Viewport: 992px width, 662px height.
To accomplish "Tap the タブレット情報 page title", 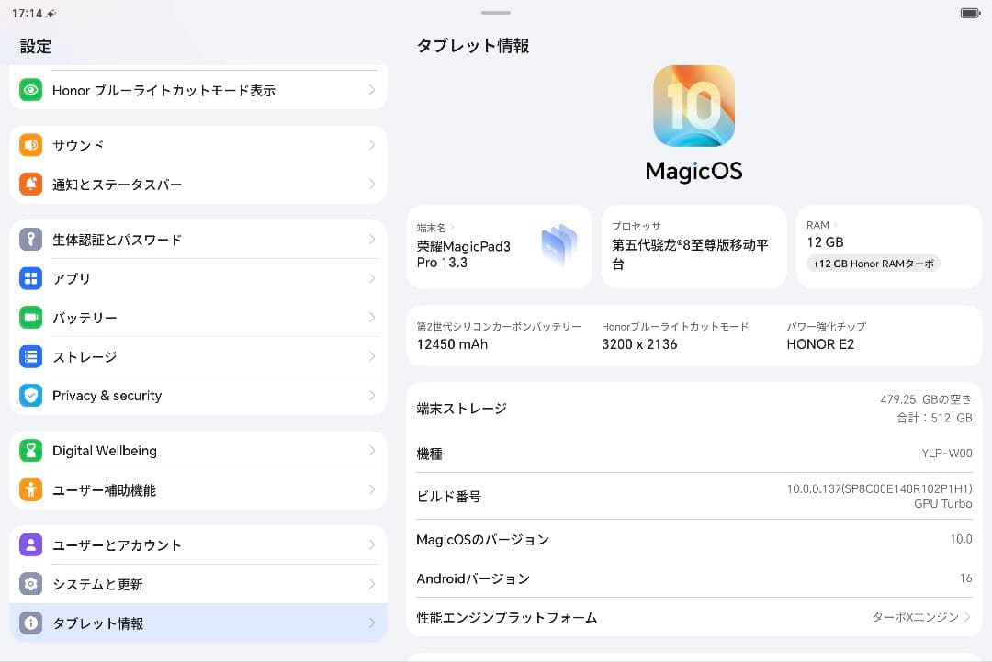I will pyautogui.click(x=473, y=46).
